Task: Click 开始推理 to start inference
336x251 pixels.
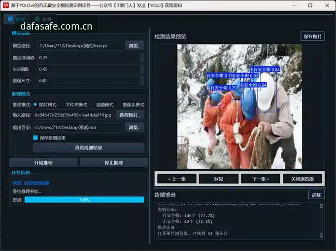Action: tap(43, 163)
